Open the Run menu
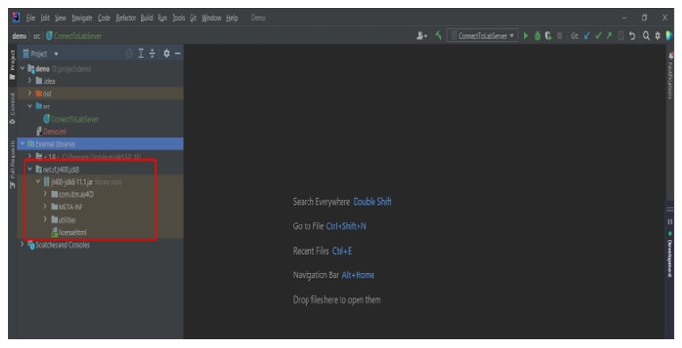682x348 pixels. tap(162, 18)
